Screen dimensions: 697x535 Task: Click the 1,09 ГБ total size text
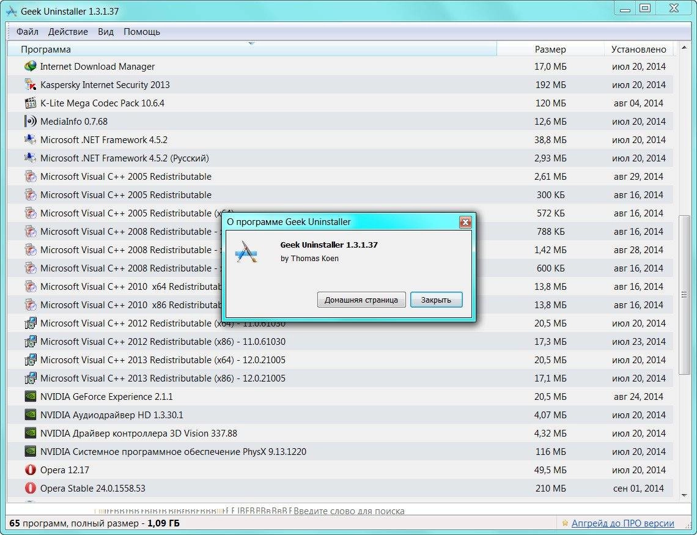(x=164, y=523)
